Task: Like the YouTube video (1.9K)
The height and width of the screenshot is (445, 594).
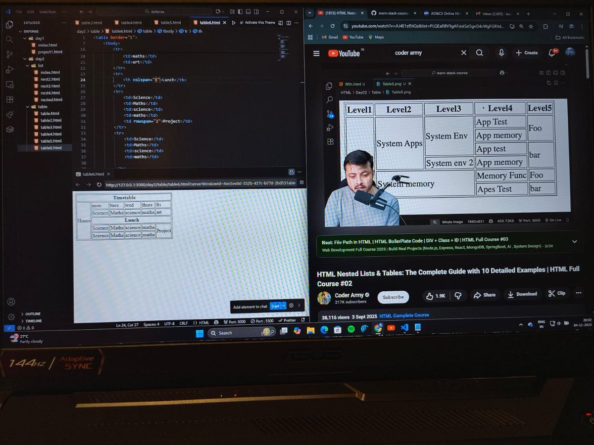Action: tap(435, 296)
